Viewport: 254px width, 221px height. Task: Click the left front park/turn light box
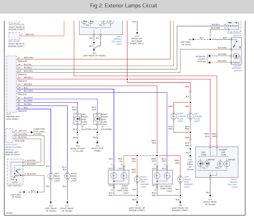pyautogui.click(x=162, y=177)
